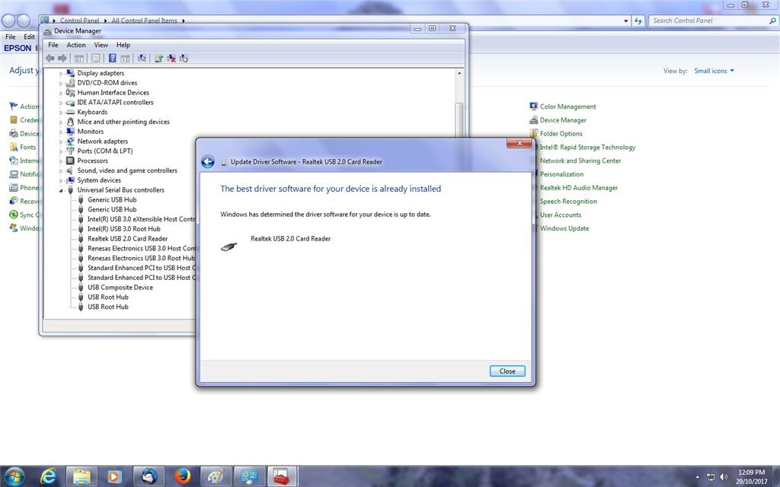
Task: Click the refresh button beside the address bar
Action: (638, 21)
